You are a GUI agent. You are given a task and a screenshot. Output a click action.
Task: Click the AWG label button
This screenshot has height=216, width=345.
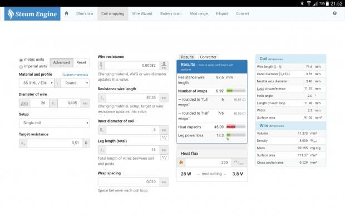[24, 103]
